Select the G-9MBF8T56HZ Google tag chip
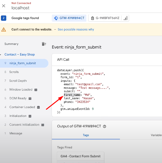 105,18
